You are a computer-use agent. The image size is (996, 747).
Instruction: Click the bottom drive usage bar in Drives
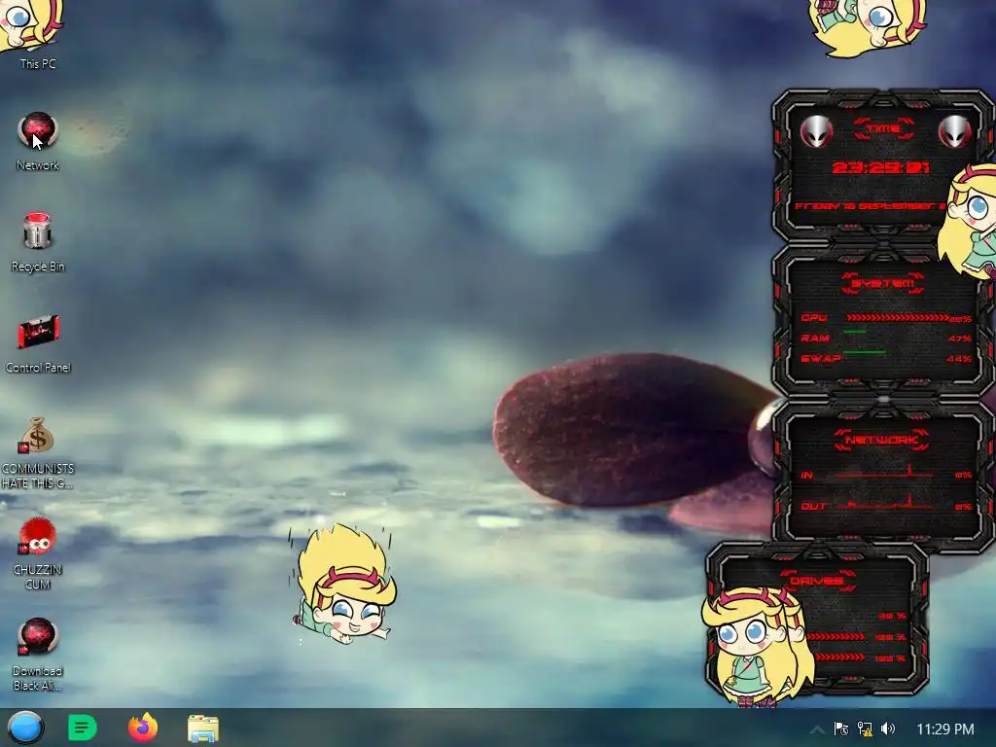pos(838,657)
